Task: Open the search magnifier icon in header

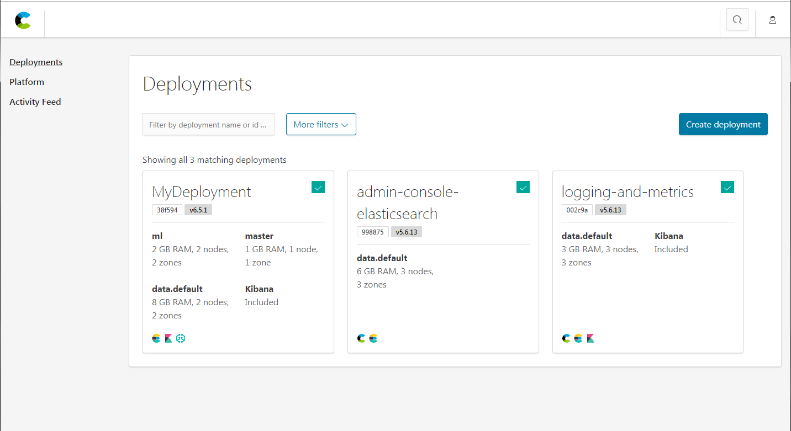Action: coord(737,20)
